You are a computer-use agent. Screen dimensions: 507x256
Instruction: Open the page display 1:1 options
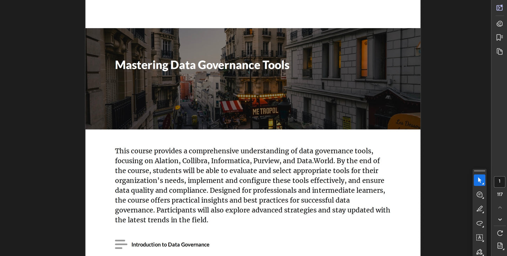click(x=500, y=246)
